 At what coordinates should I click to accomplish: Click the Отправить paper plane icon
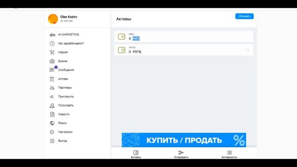click(x=181, y=153)
